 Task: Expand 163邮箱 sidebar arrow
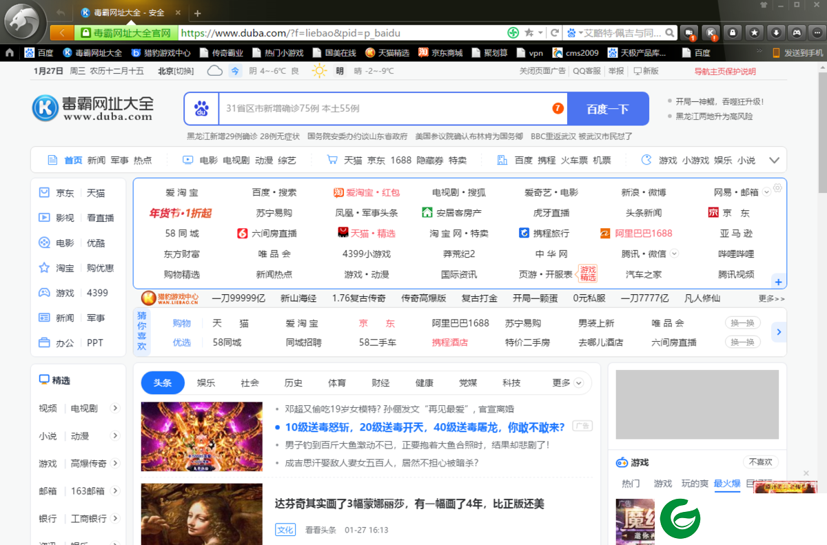point(115,491)
